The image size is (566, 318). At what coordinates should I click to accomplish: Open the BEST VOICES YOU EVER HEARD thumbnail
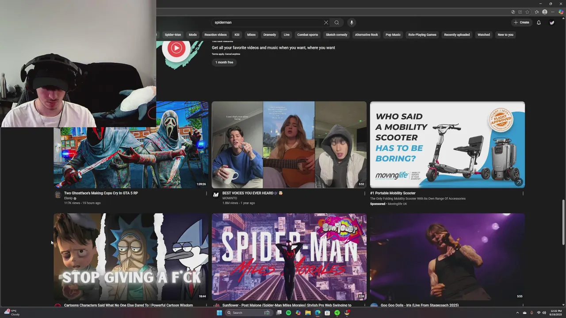pyautogui.click(x=289, y=145)
